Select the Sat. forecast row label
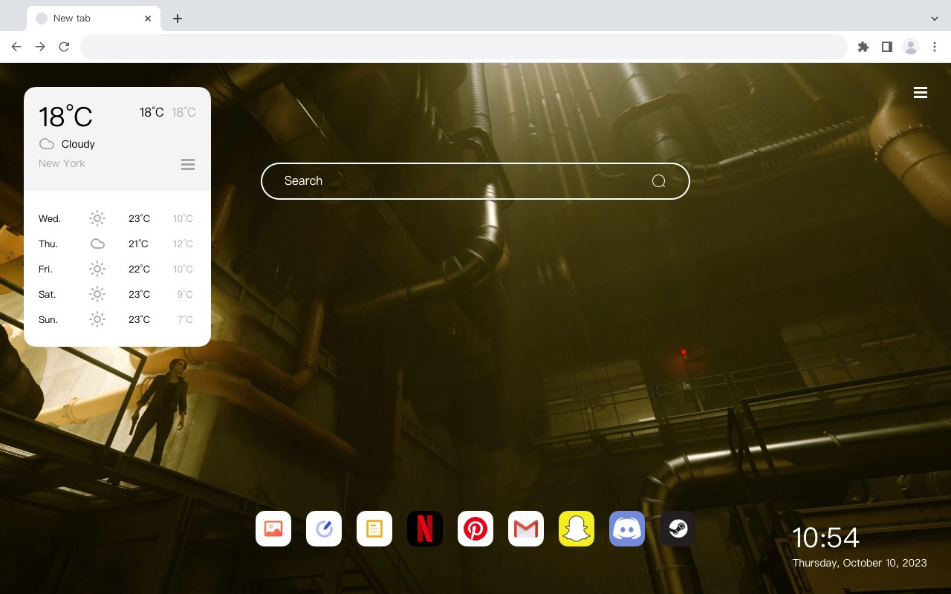Image resolution: width=951 pixels, height=594 pixels. (x=48, y=294)
